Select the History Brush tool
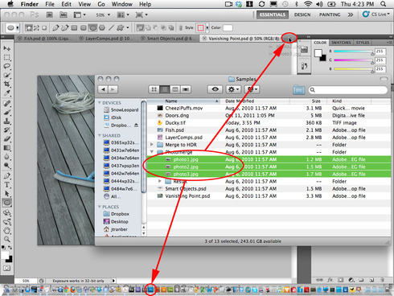This screenshot has height=296, width=394. coord(7,130)
